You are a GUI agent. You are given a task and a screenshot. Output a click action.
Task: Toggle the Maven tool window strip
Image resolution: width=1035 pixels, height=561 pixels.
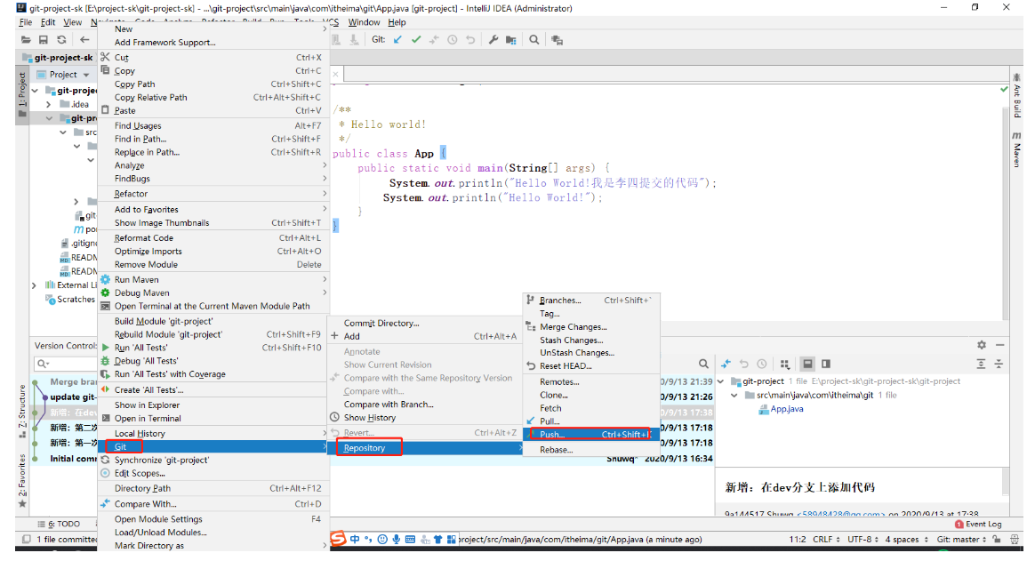pyautogui.click(x=1016, y=149)
